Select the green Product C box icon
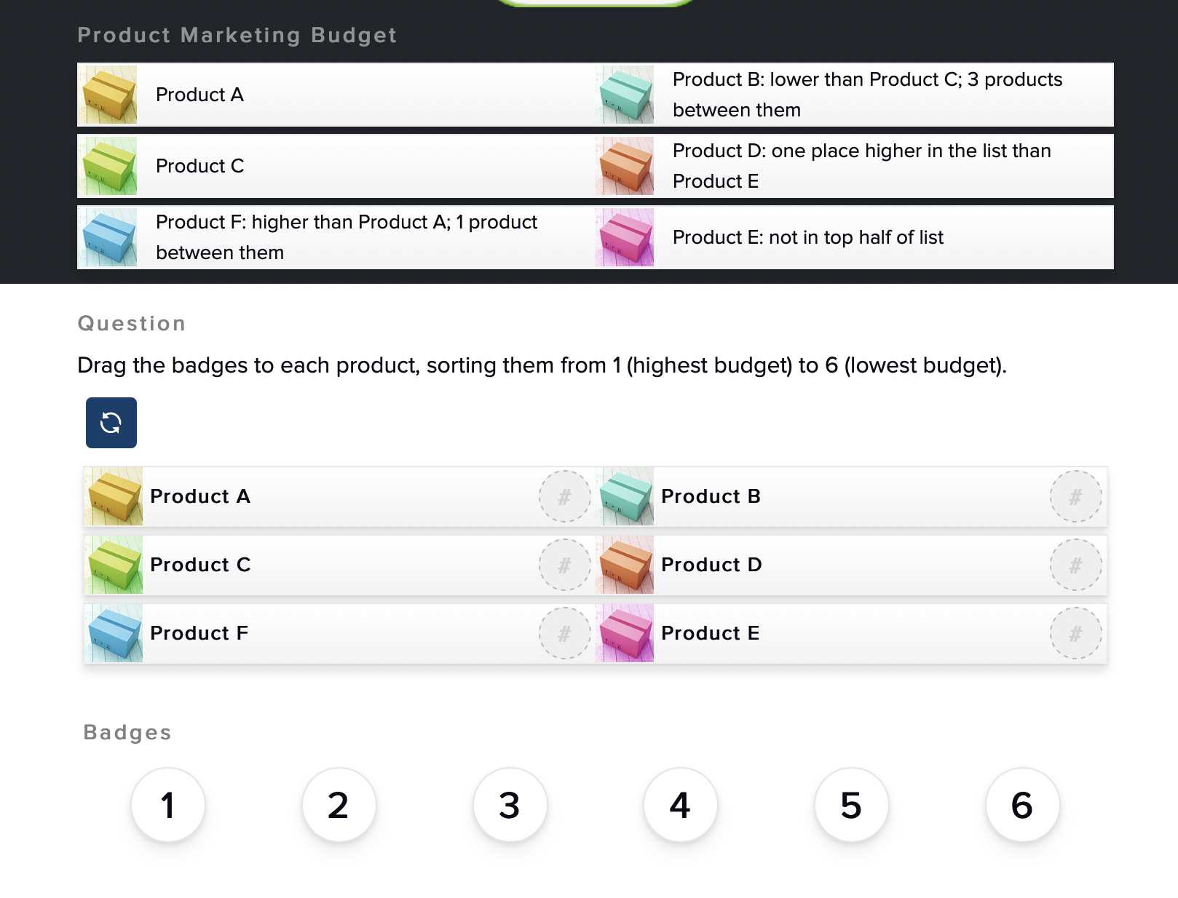The image size is (1178, 898). pyautogui.click(x=113, y=565)
